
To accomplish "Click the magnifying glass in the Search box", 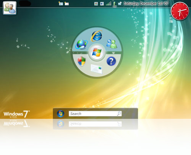I will pyautogui.click(x=119, y=113).
